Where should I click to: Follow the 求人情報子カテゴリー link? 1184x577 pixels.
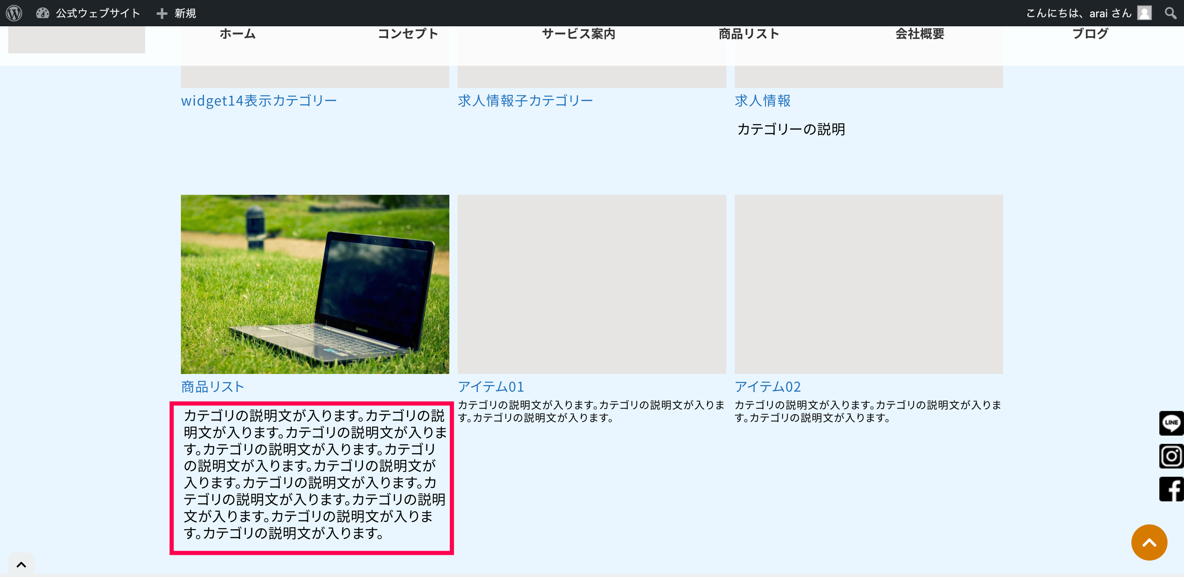pyautogui.click(x=525, y=101)
